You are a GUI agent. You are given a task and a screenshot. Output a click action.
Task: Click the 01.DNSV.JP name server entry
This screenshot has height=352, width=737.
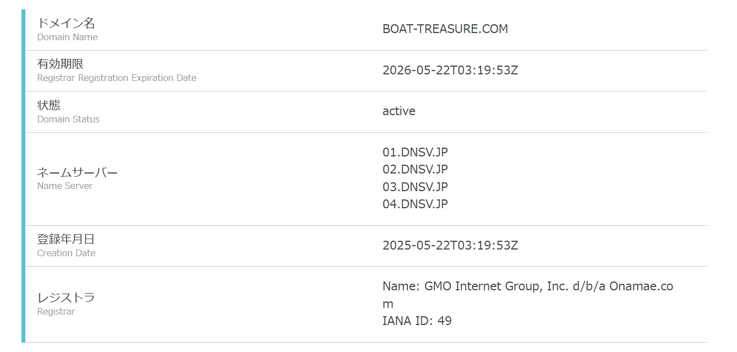click(x=415, y=152)
